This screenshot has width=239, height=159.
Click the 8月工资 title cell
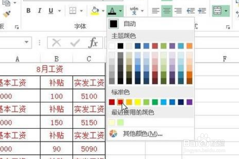click(53, 70)
